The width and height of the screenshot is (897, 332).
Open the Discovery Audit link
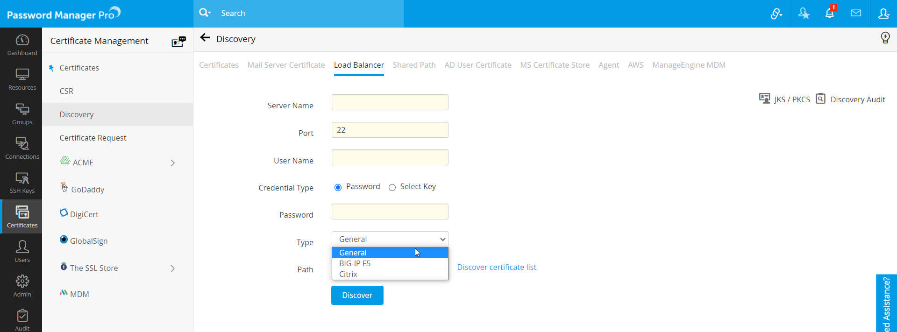857,99
